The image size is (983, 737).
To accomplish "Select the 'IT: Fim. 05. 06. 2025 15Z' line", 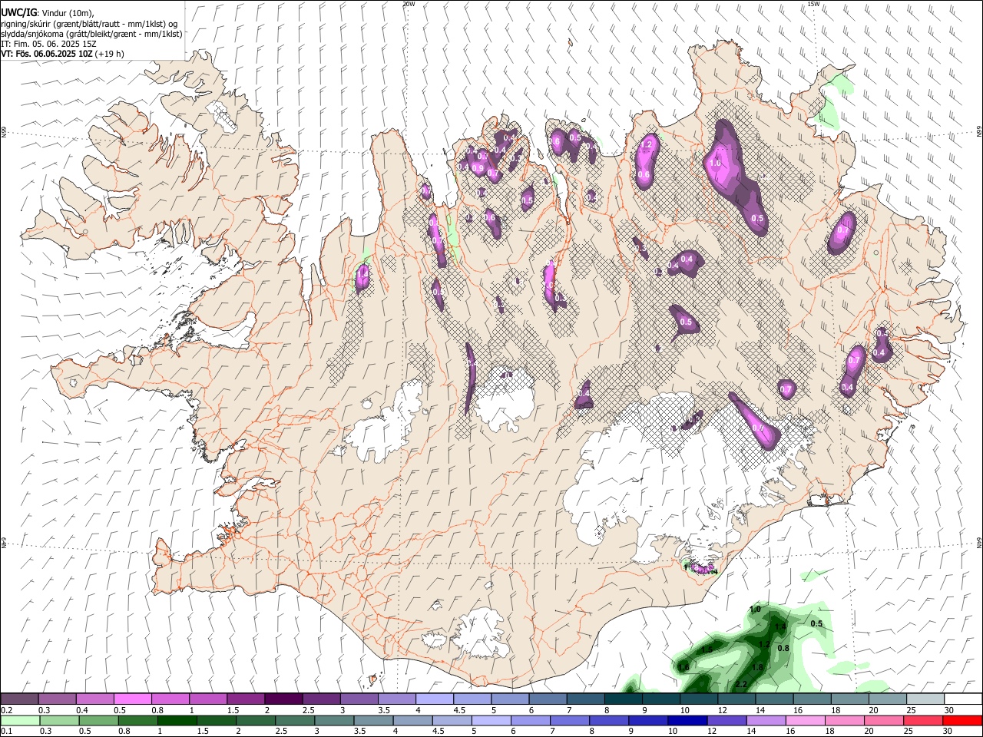I will (48, 44).
